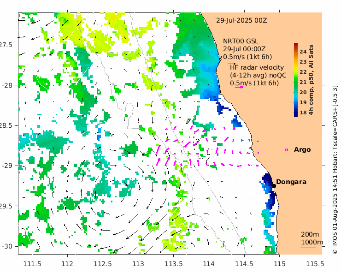341x273 pixels.
Task: Click colorbar tick value 20
Action: (303, 92)
